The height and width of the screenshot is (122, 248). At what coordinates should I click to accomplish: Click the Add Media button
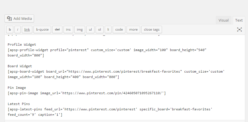tap(19, 18)
